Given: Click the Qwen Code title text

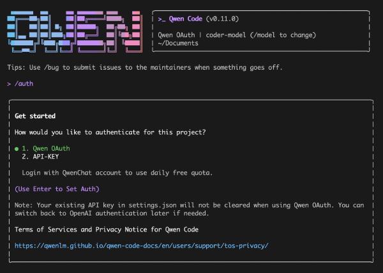Looking at the screenshot, I should tap(186, 19).
